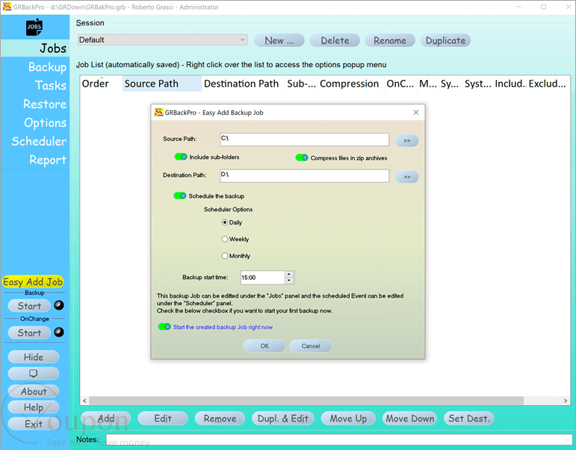Image resolution: width=576 pixels, height=450 pixels.
Task: Click the Source Path input field
Action: pos(304,140)
